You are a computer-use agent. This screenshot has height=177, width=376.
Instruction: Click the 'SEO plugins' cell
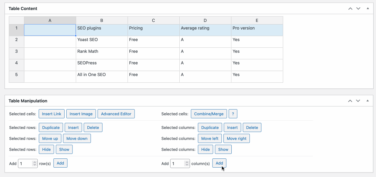102,30
